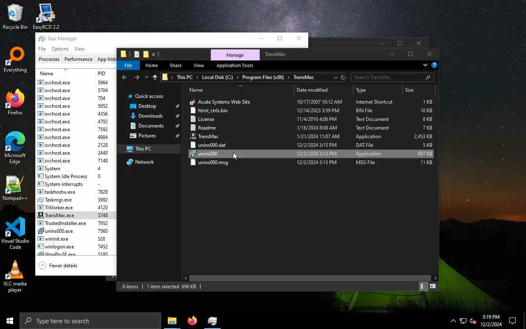
Task: Open Task Manager View menu
Action: (x=79, y=49)
